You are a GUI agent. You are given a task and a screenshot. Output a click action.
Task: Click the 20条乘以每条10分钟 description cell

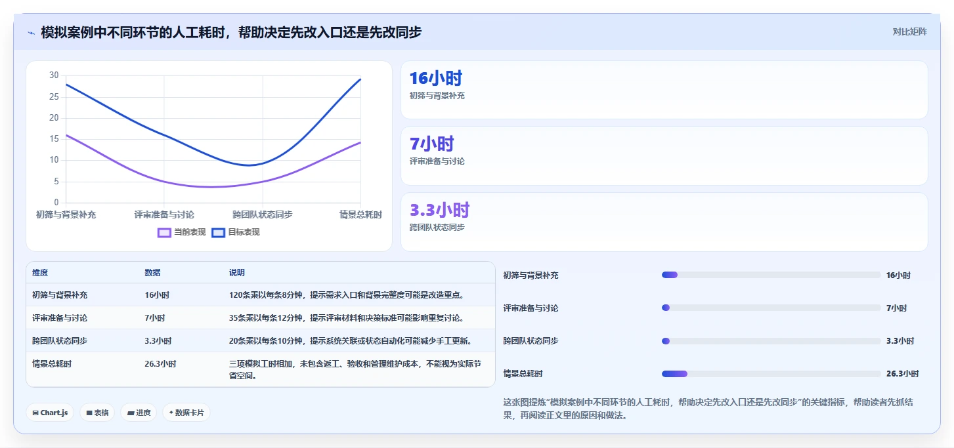pyautogui.click(x=351, y=341)
